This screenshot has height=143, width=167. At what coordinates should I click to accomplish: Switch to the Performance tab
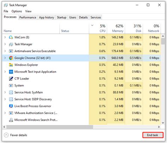pyautogui.click(x=28, y=17)
